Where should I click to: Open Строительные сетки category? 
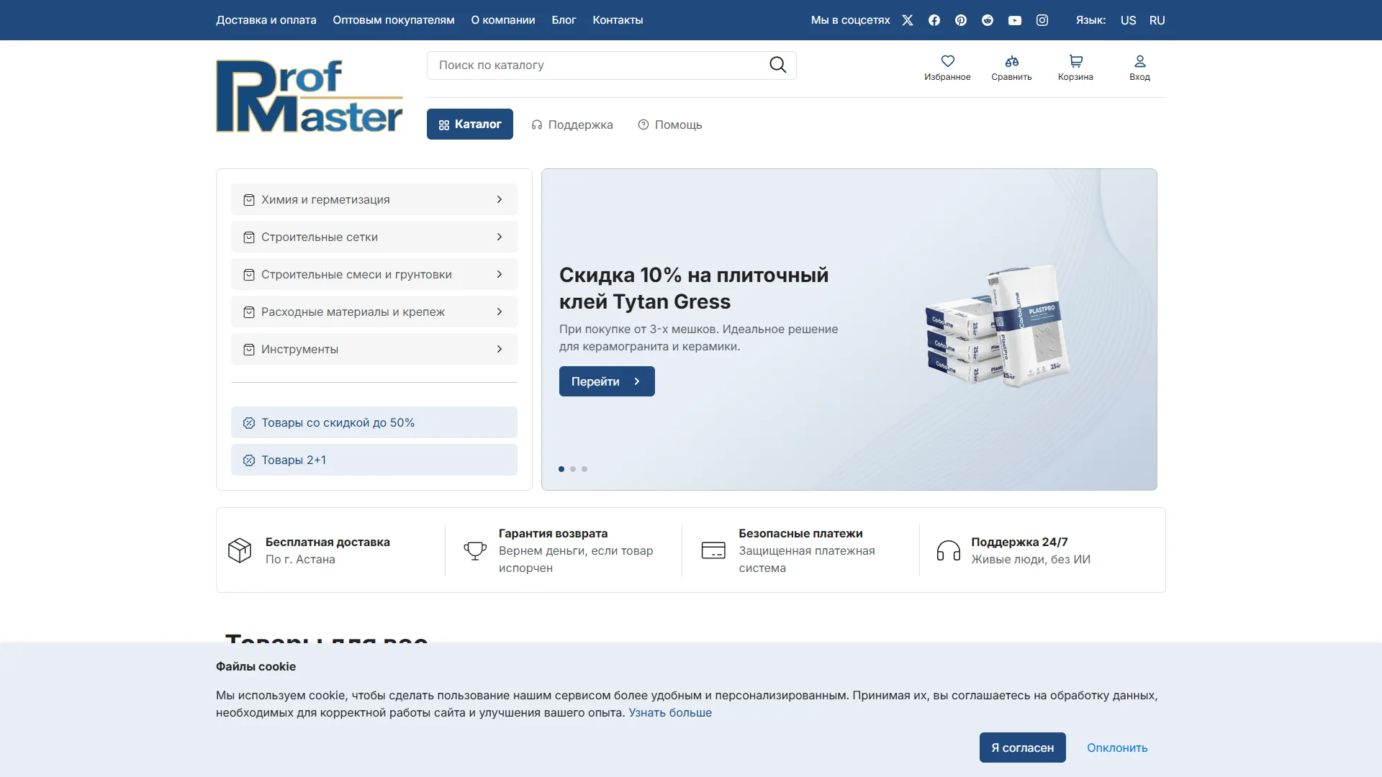[374, 237]
